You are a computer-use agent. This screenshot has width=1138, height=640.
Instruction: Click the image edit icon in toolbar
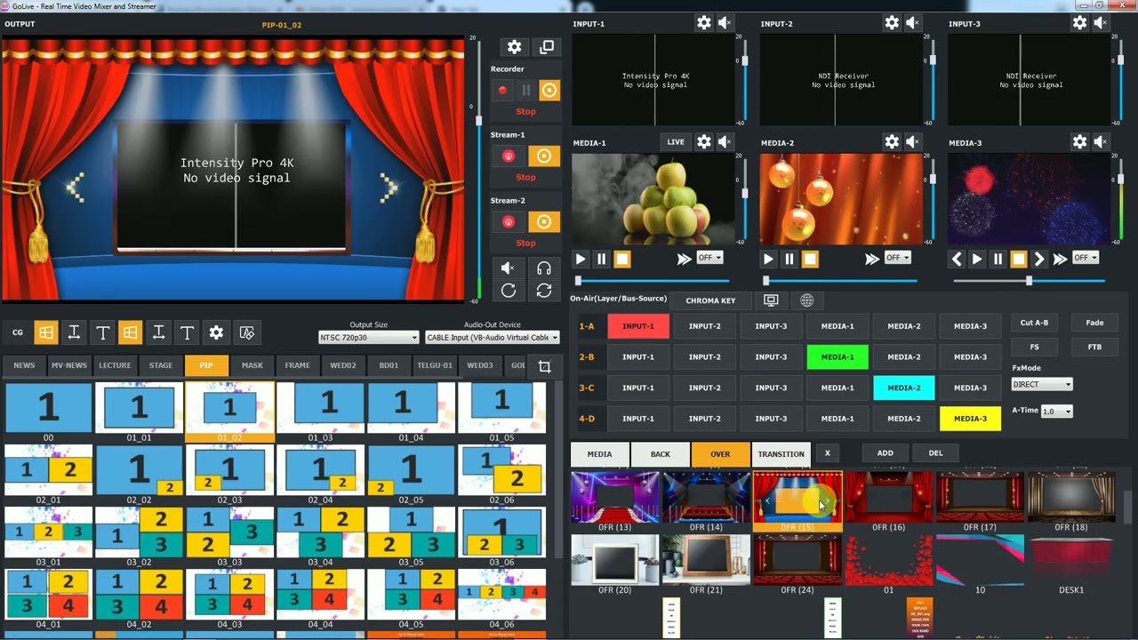point(247,332)
